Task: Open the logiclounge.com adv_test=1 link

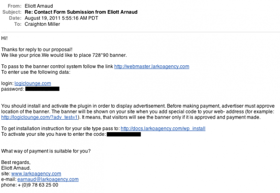Action: pos(39,117)
